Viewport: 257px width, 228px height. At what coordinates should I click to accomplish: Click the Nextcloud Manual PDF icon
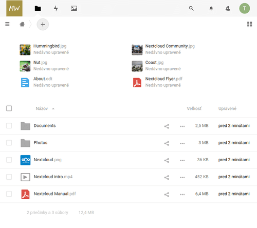pos(25,194)
